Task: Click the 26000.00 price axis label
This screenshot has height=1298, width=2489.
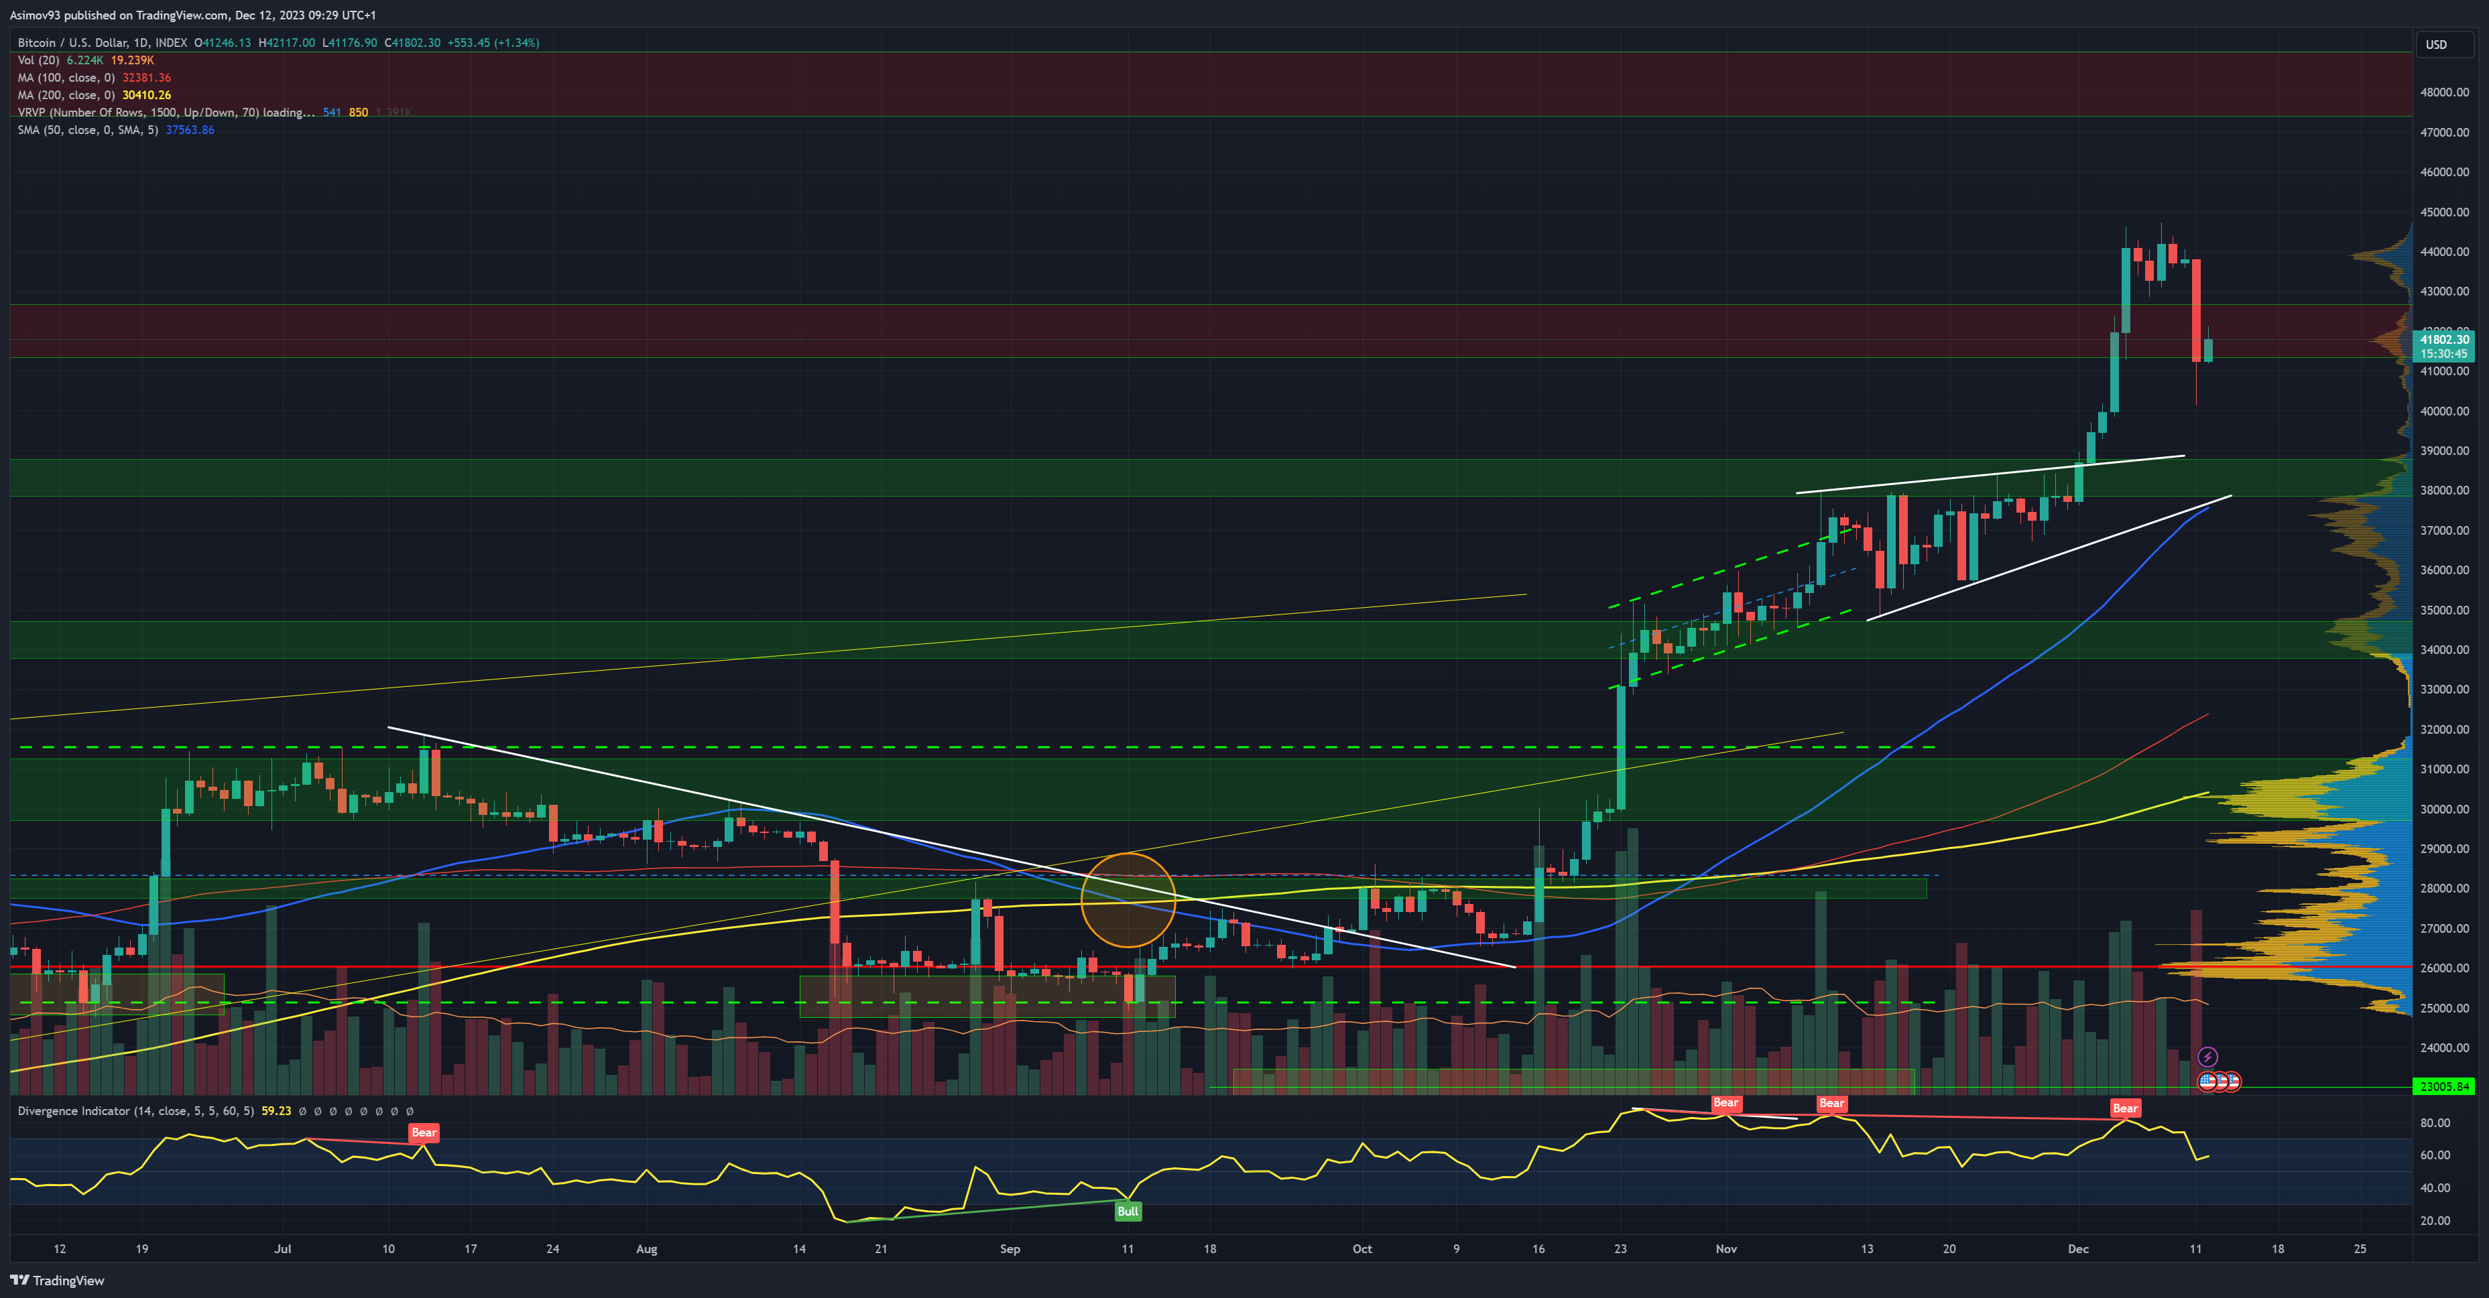Action: 2443,968
